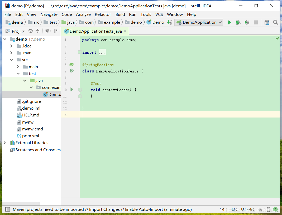This screenshot has width=282, height=215.
Task: Place caret on empty line 14
Action: (179, 114)
